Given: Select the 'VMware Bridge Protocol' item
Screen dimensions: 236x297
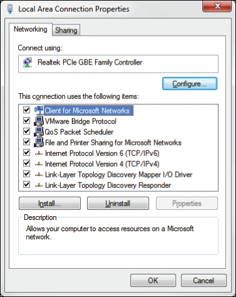Looking at the screenshot, I should coord(81,122).
